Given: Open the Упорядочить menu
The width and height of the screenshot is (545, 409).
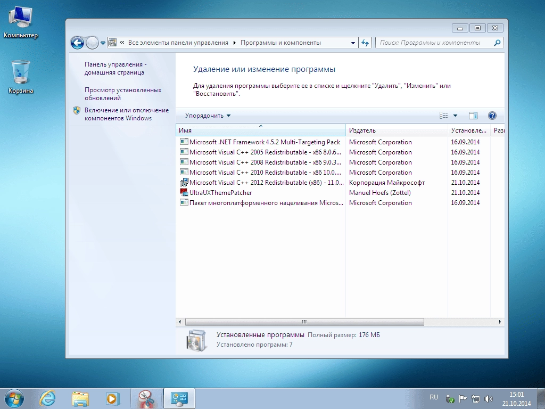Looking at the screenshot, I should (208, 116).
